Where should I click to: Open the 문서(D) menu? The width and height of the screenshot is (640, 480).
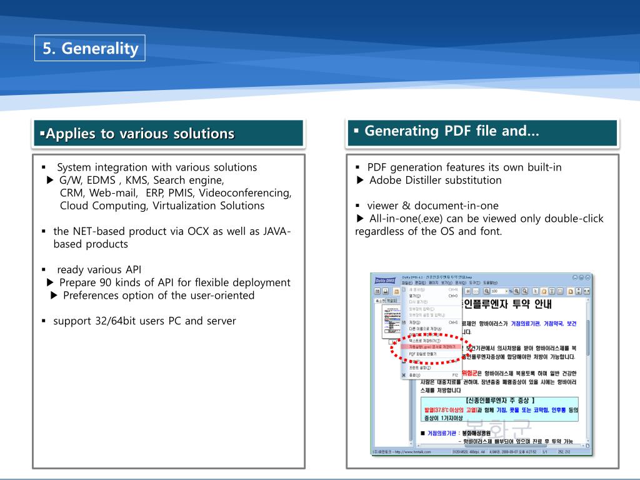click(461, 283)
